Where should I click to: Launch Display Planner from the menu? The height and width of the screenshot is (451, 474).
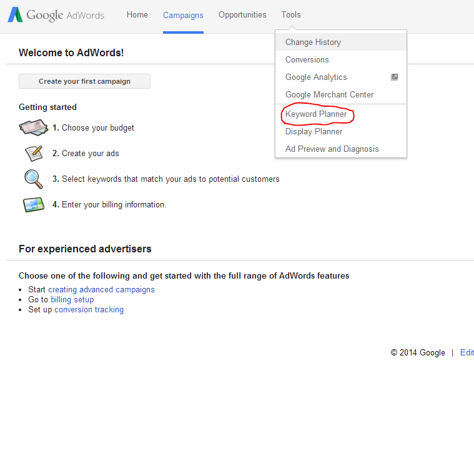314,132
